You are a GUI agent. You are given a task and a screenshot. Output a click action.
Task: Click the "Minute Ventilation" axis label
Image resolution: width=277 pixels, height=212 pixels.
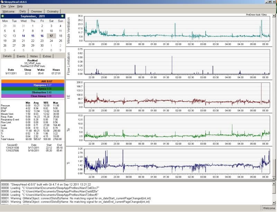(x=69, y=30)
